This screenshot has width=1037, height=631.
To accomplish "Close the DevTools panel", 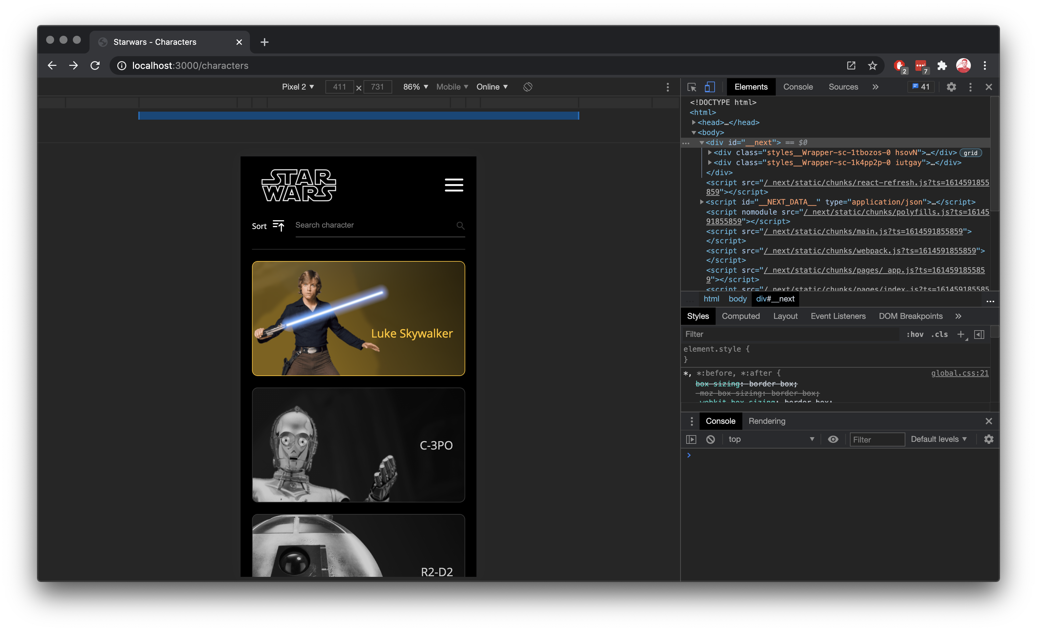I will click(x=989, y=87).
